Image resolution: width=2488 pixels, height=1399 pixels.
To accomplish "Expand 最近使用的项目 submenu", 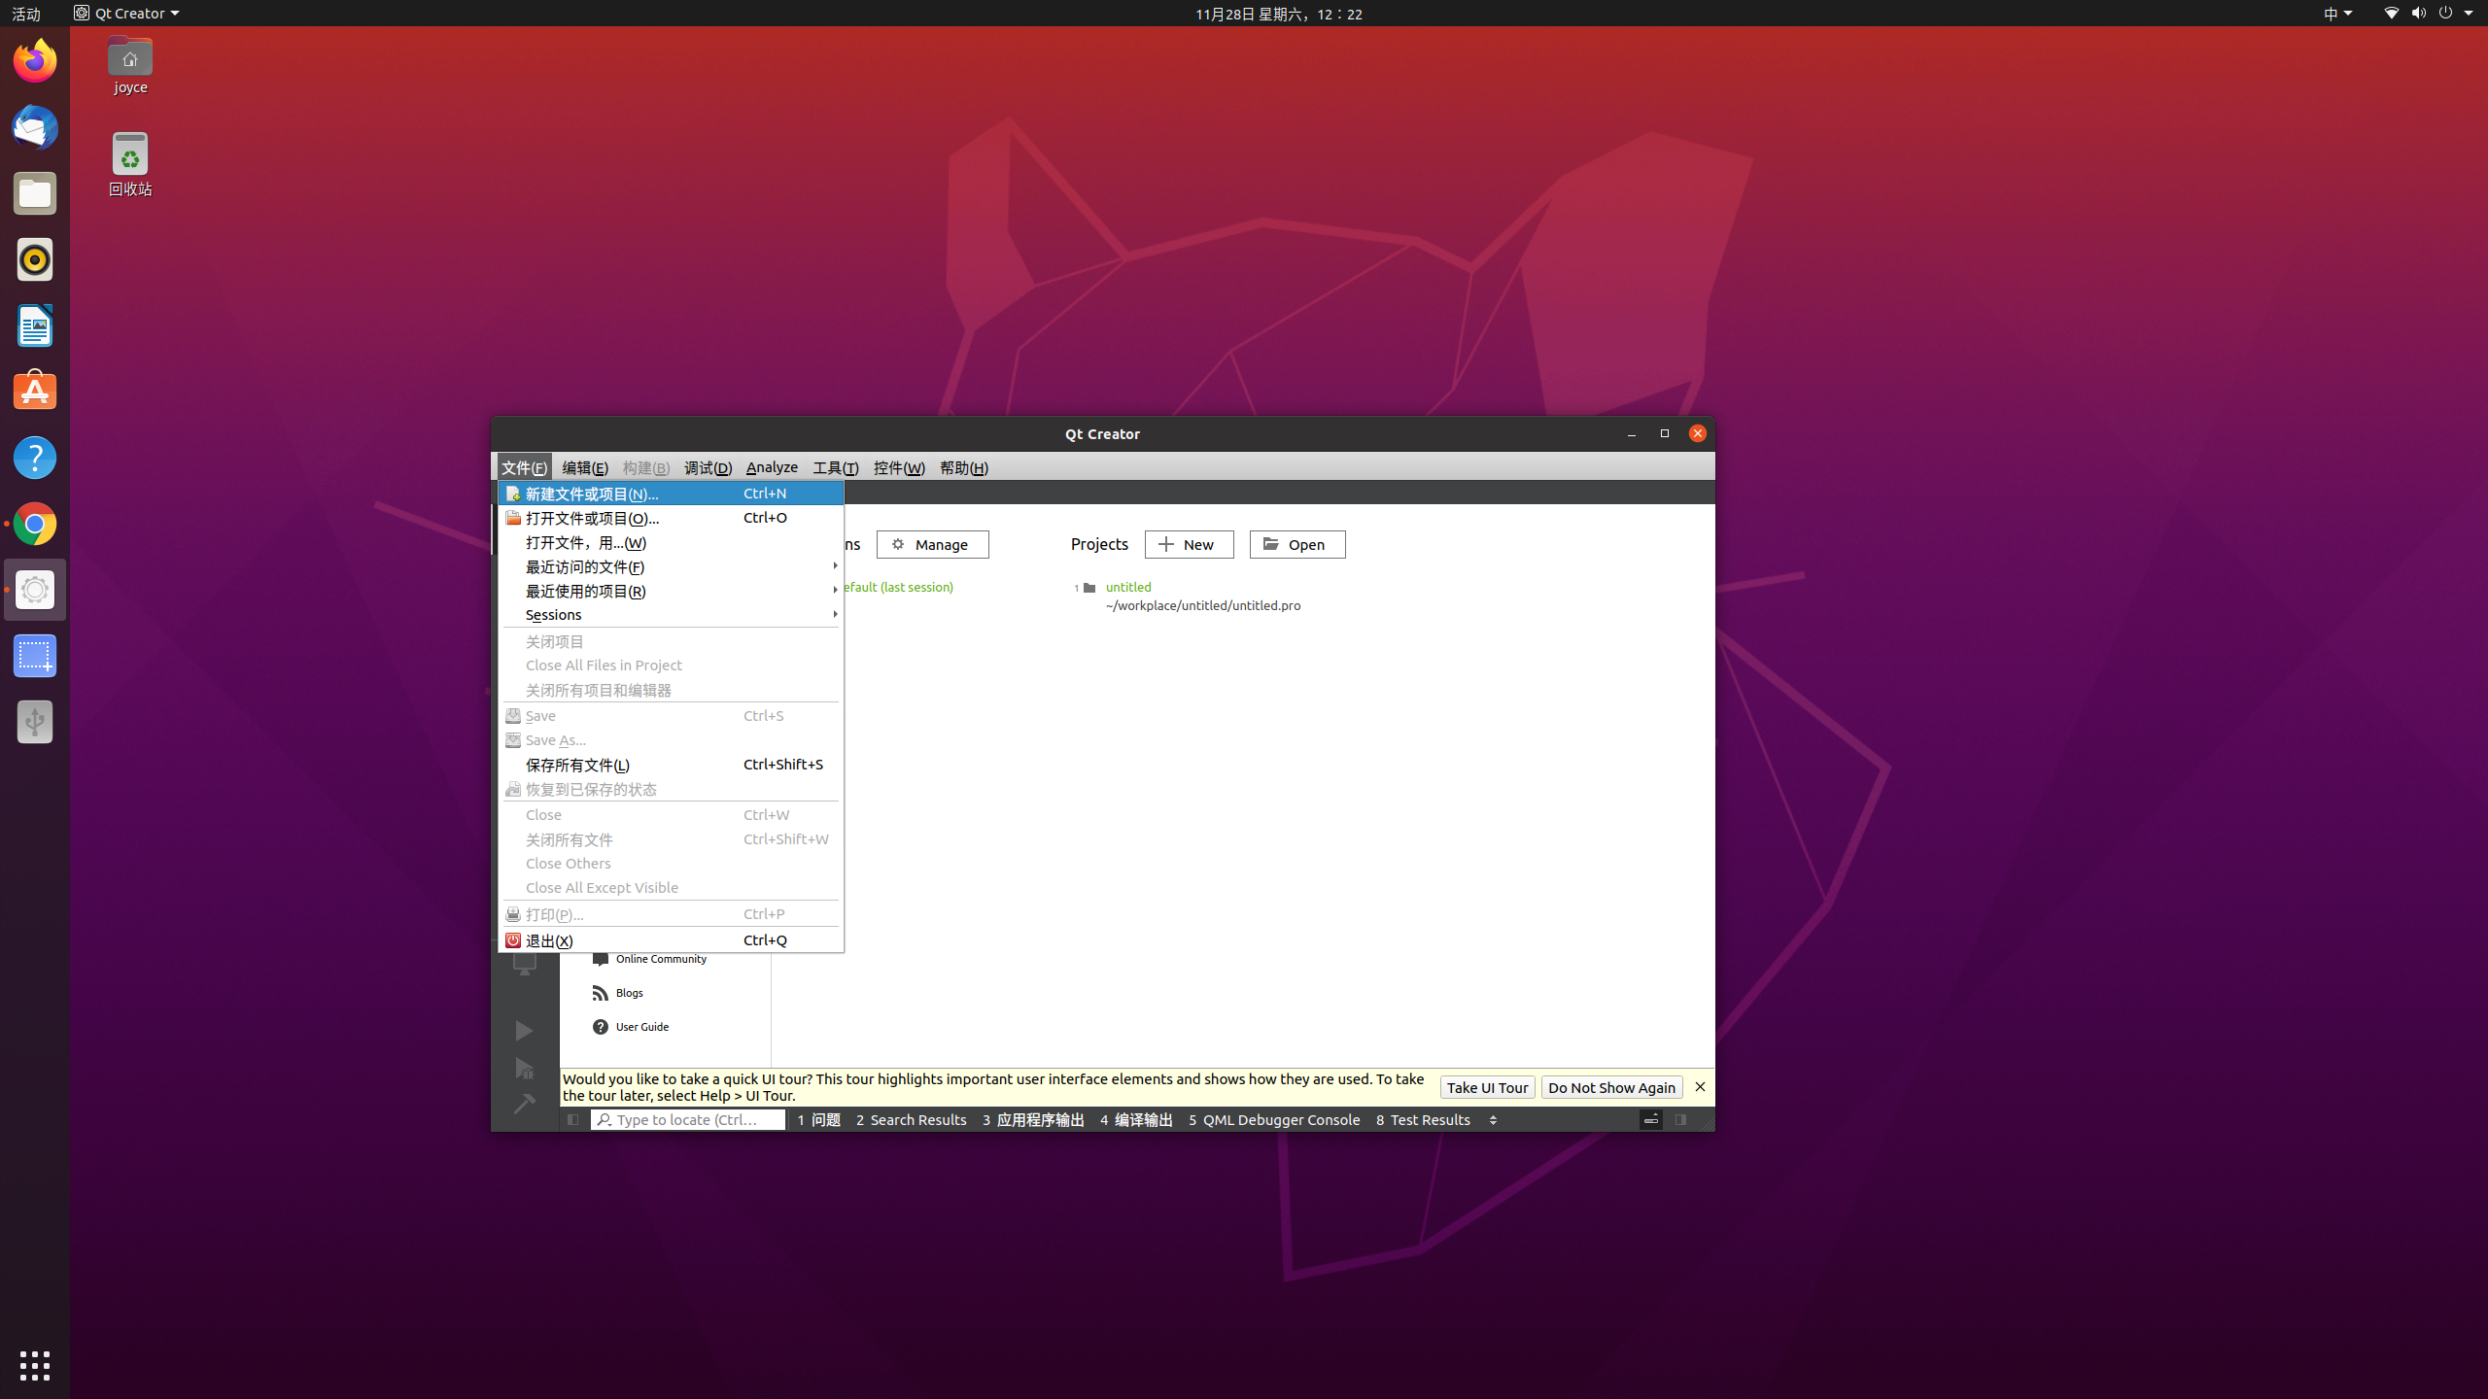I will click(671, 591).
